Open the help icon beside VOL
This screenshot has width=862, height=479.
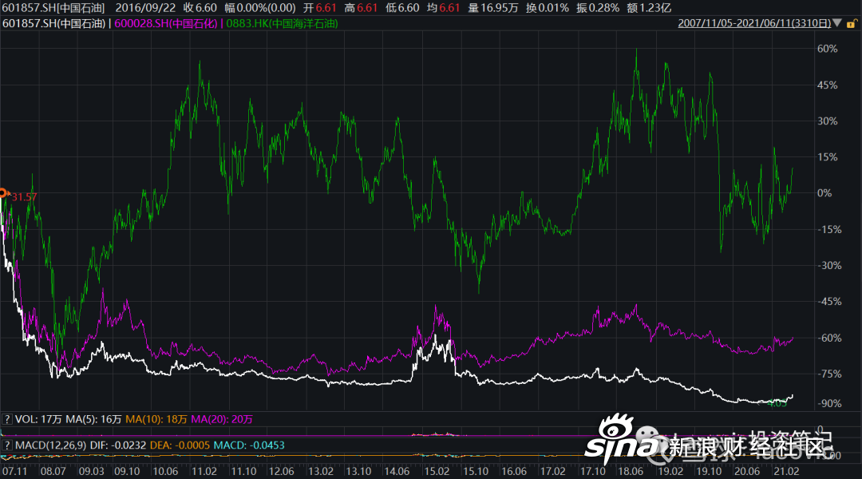click(6, 419)
